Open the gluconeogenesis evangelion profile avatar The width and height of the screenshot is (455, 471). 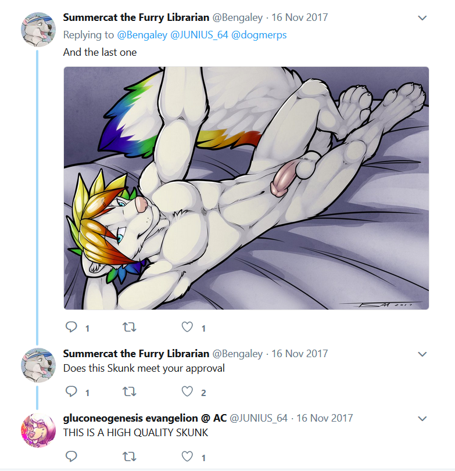(x=38, y=430)
